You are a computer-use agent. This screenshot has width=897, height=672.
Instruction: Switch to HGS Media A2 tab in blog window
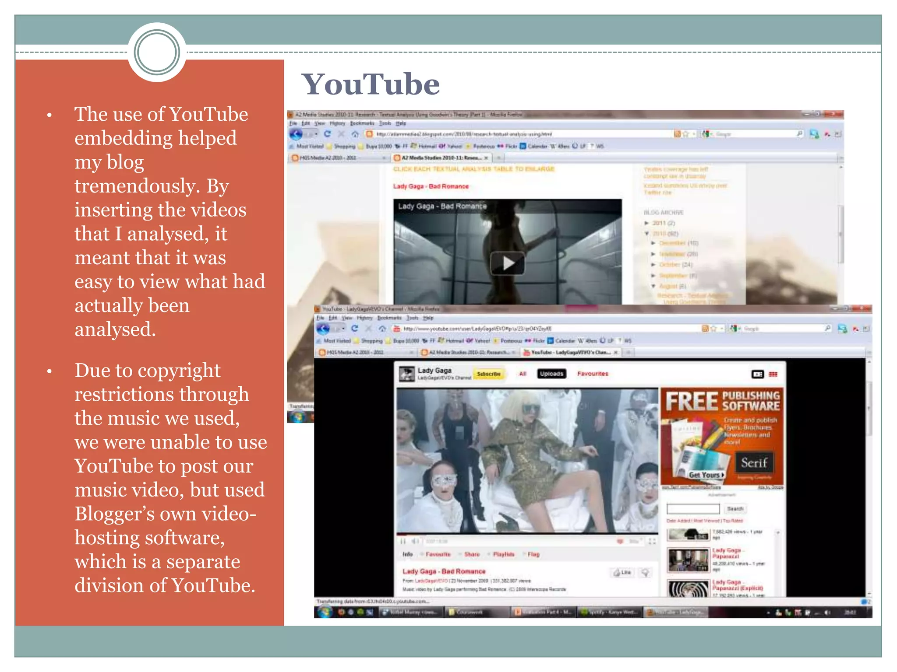click(338, 157)
